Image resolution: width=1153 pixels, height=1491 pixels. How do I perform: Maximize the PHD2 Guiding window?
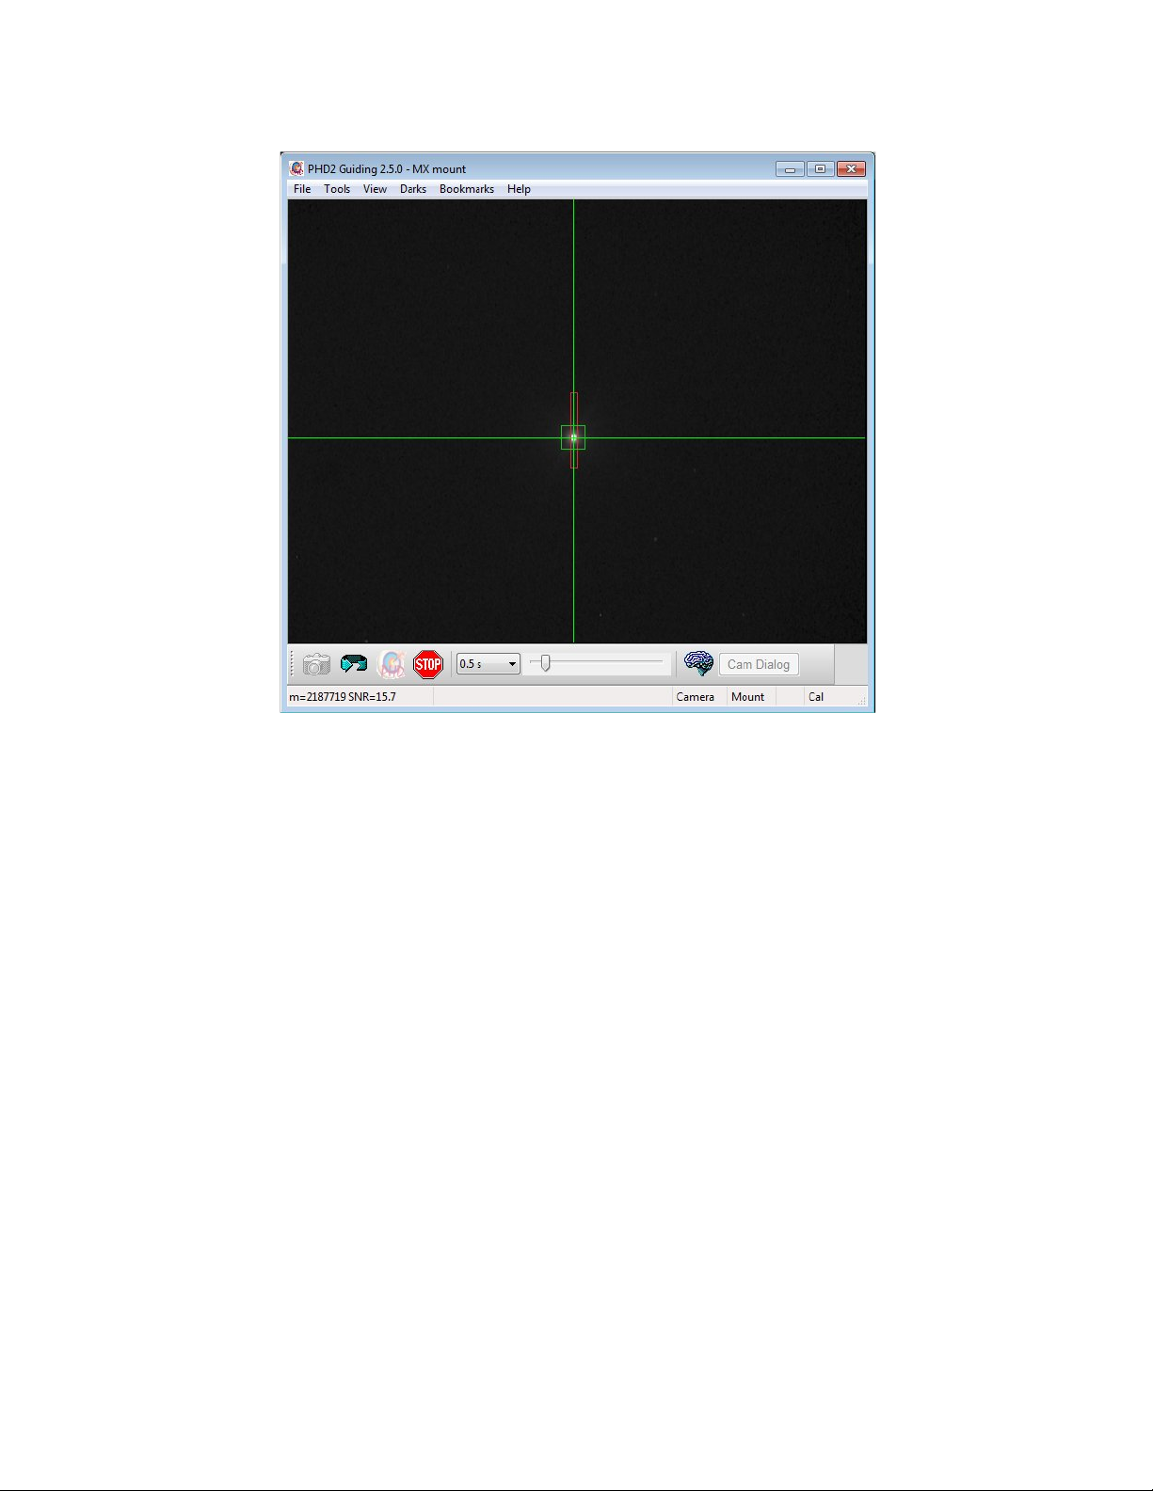pos(820,169)
